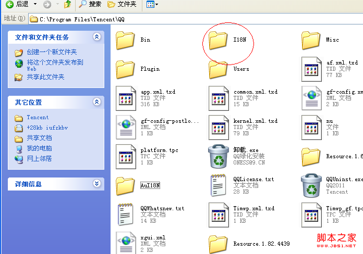Open +28kb iufzkbv location link
The image size is (363, 254).
47,128
